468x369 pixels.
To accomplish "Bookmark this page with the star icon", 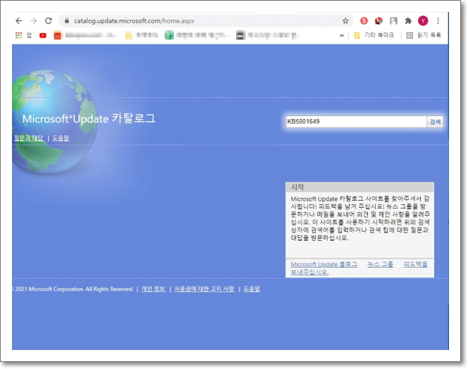I will [345, 20].
